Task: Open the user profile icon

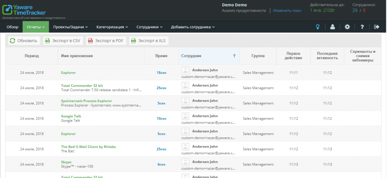Action: 333,27
